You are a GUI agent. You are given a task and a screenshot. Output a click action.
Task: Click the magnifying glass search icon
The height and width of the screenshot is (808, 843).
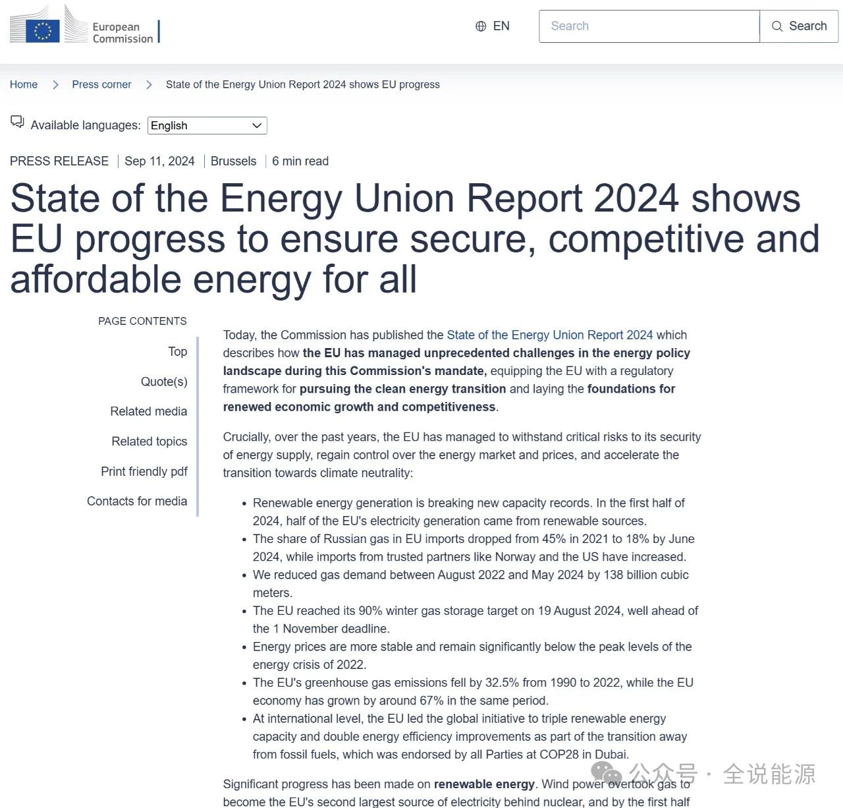tap(777, 26)
